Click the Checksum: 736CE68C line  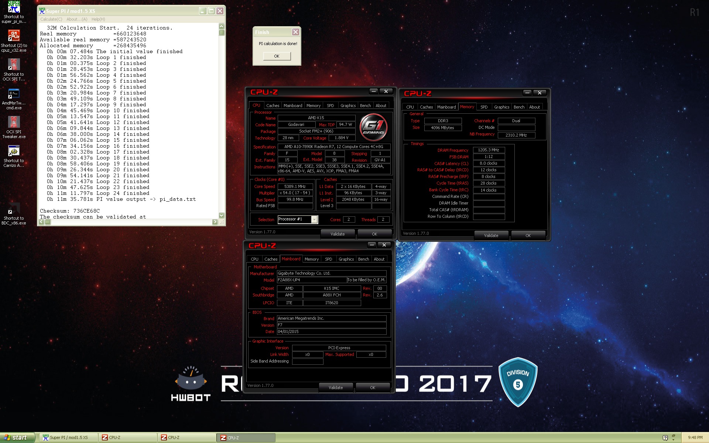coord(70,211)
